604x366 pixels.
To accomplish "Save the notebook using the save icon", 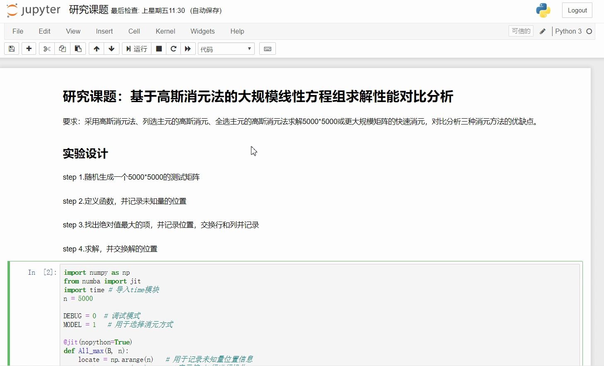I will click(x=11, y=49).
